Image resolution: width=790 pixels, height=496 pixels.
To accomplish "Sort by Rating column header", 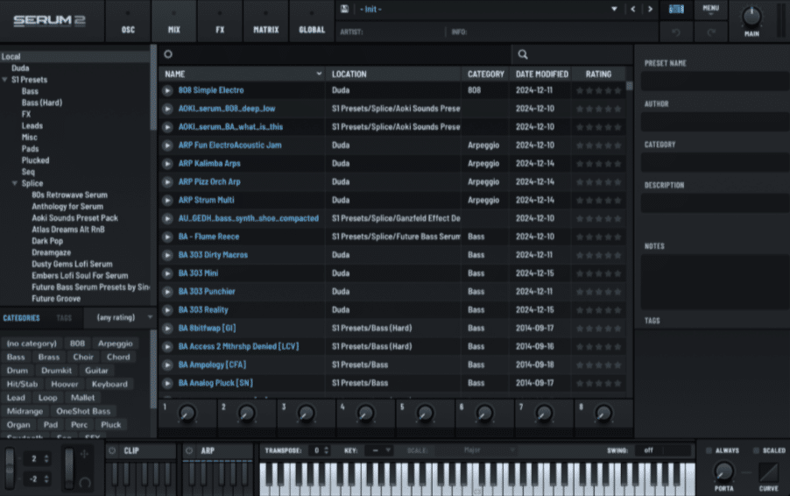I will 598,74.
